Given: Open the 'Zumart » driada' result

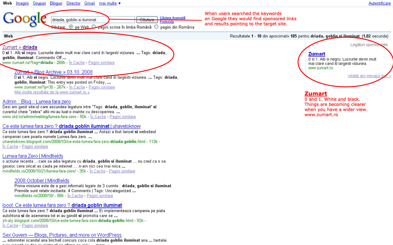Looking at the screenshot, I should (x=20, y=47).
